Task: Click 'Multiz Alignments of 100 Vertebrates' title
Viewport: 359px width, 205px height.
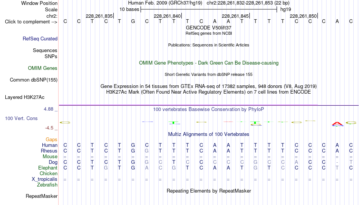Action: [x=209, y=134]
